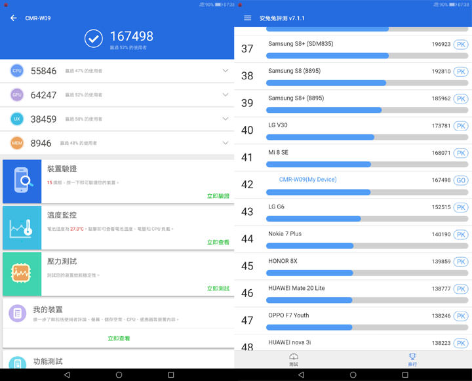This screenshot has height=381, width=472.
Task: Tap the UX score icon
Action: [x=17, y=119]
